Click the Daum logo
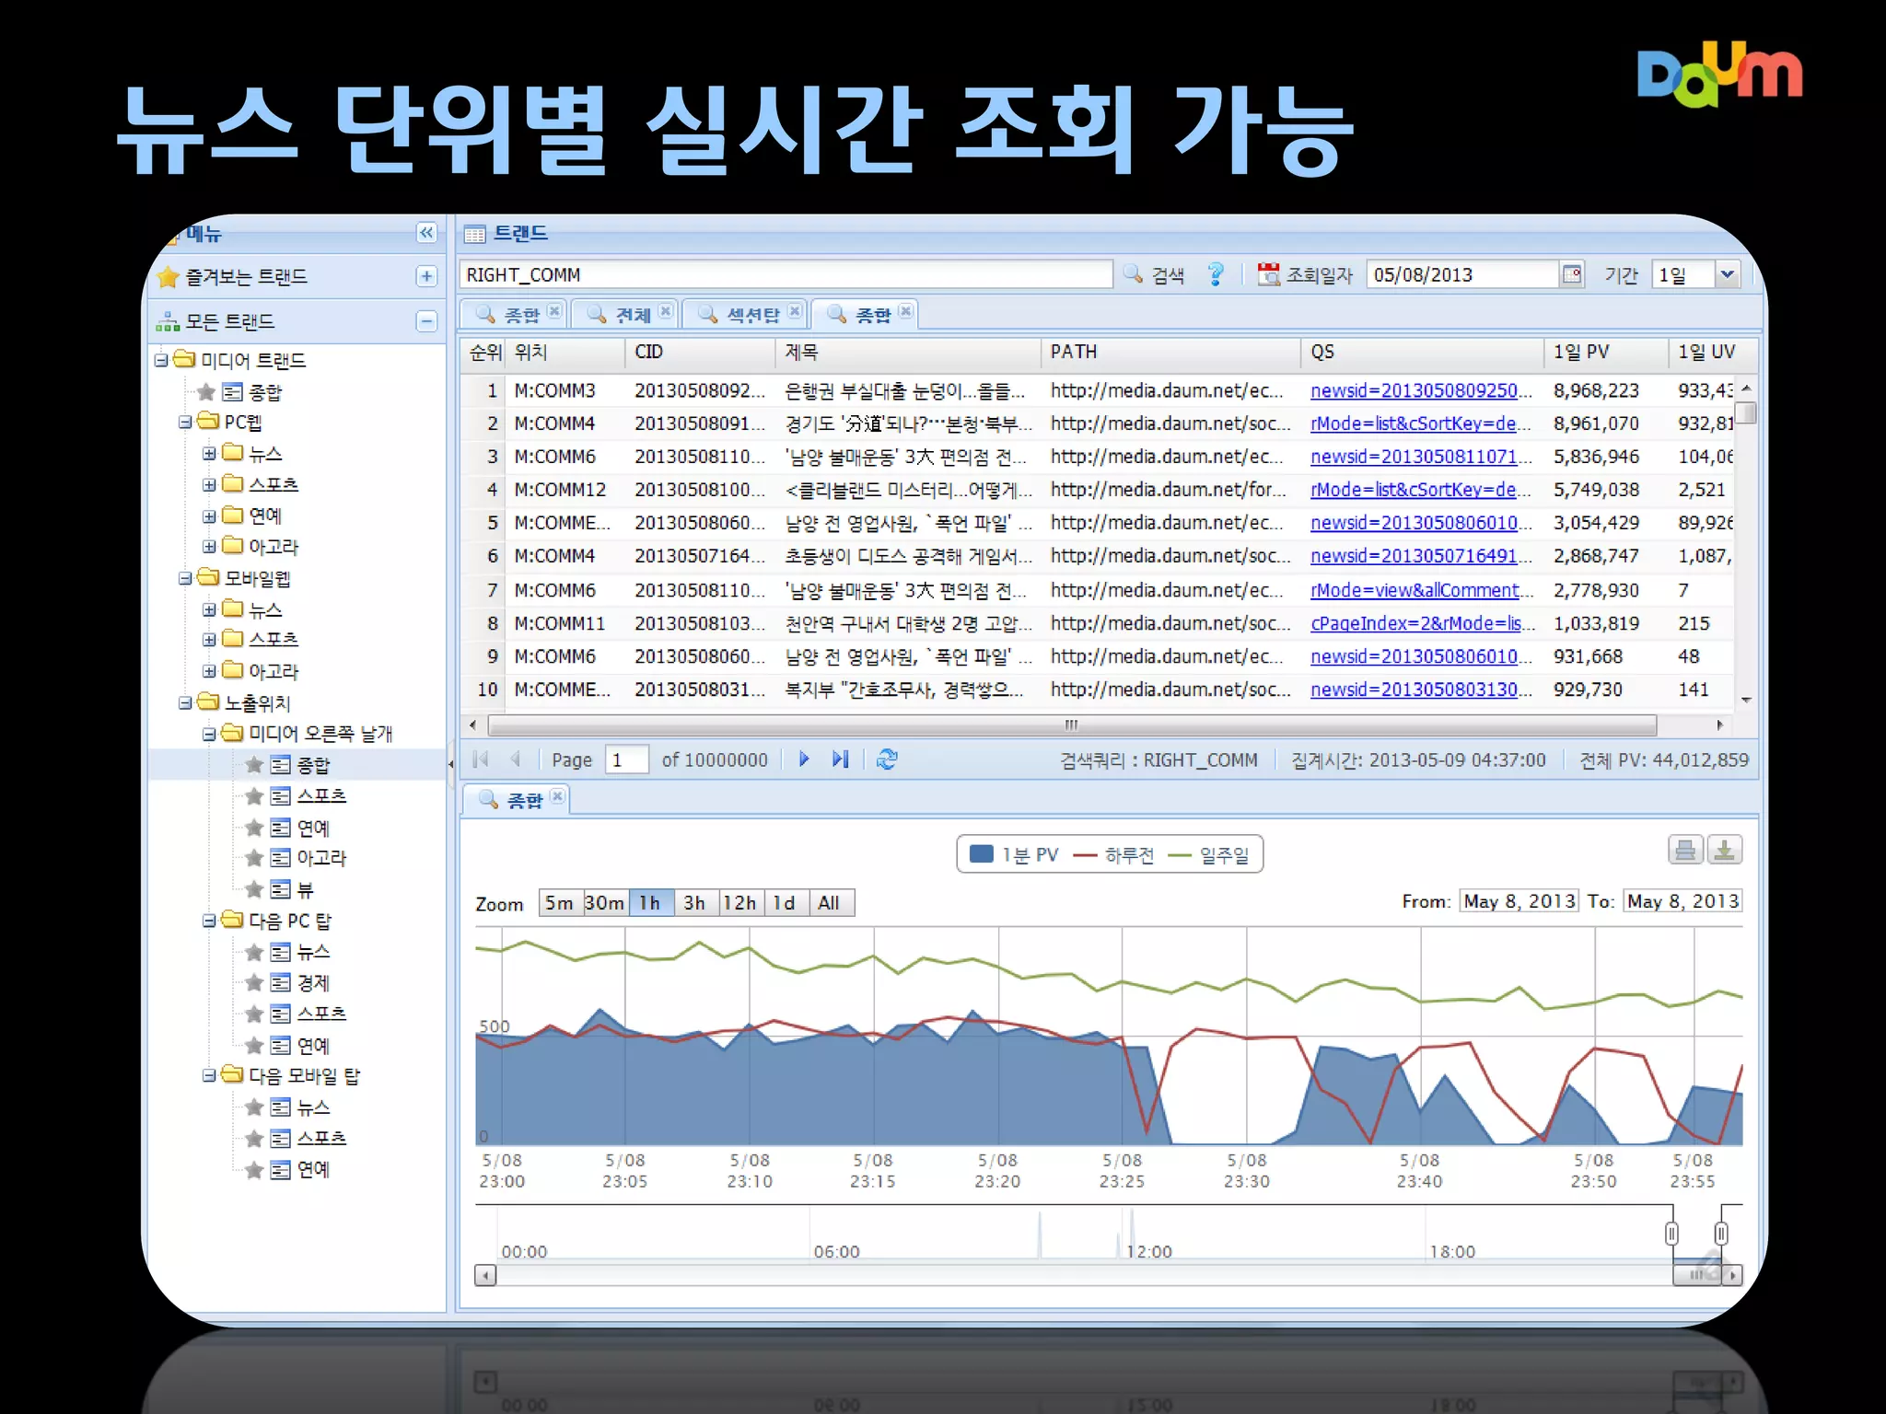Viewport: 1886px width, 1414px height. (1720, 75)
